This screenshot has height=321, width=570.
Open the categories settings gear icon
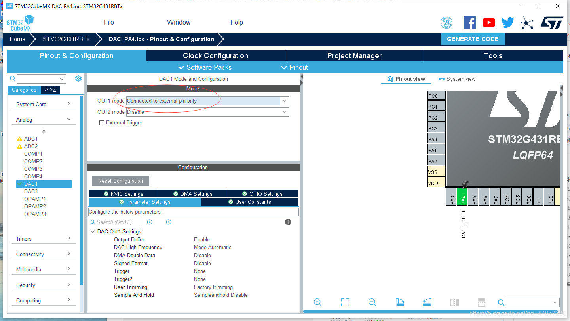click(x=78, y=78)
